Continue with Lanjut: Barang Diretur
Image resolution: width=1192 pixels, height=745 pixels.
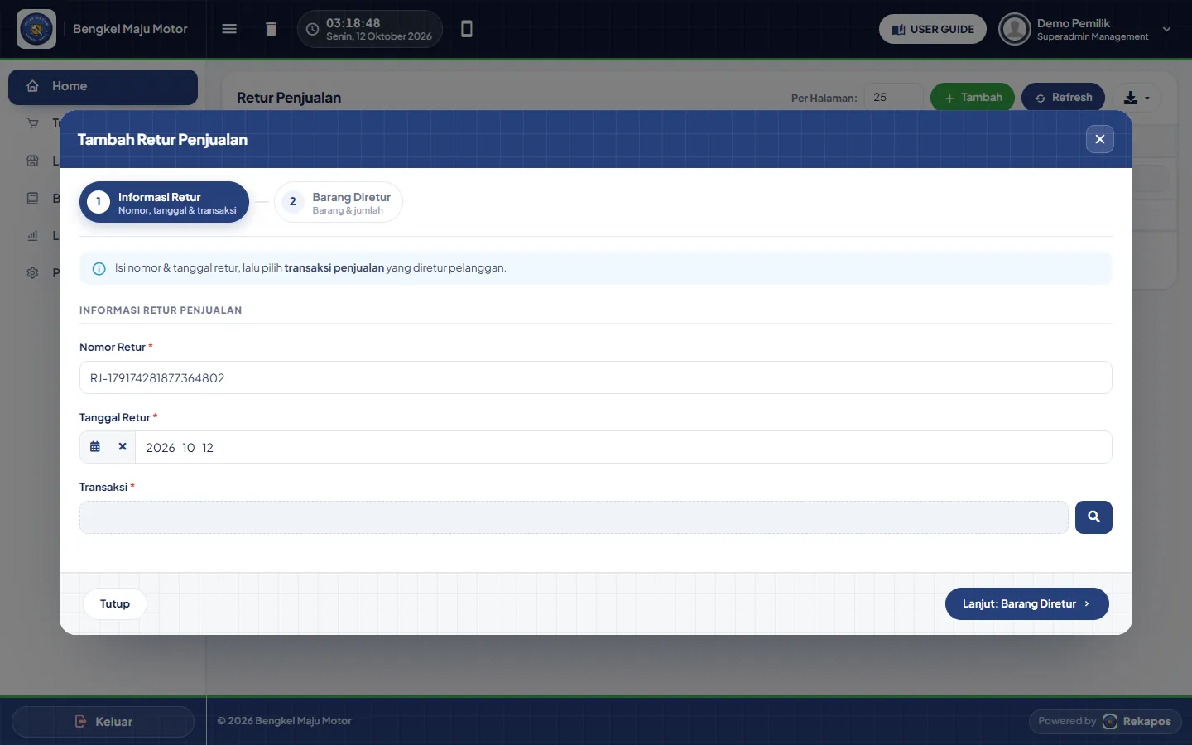pyautogui.click(x=1026, y=604)
